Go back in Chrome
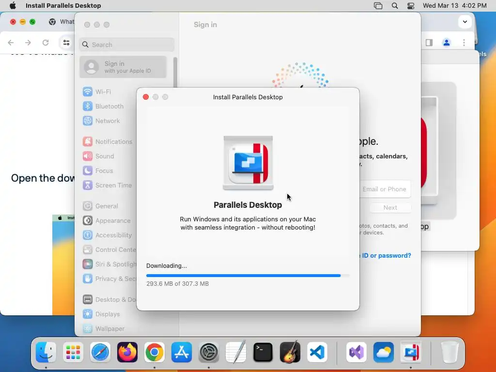Screen dimensions: 496x372 tap(11, 43)
